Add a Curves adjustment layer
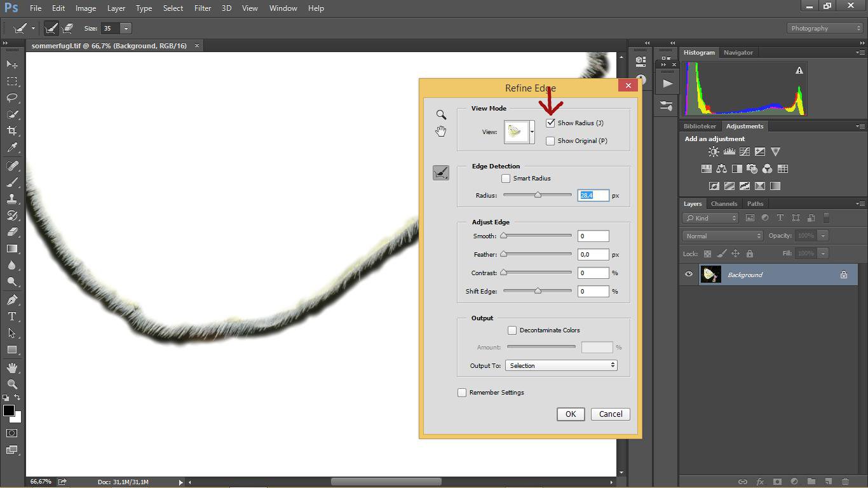The height and width of the screenshot is (488, 868). click(x=744, y=151)
